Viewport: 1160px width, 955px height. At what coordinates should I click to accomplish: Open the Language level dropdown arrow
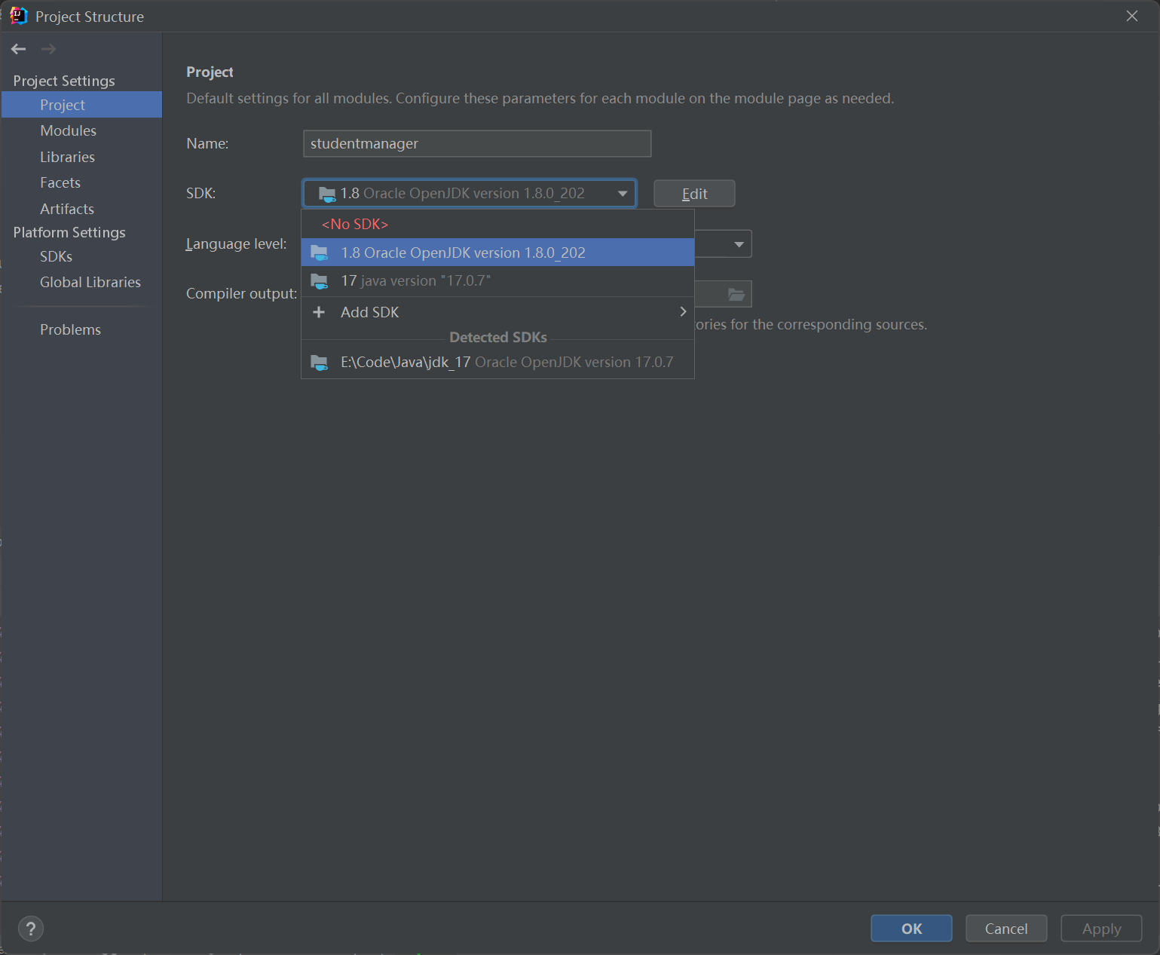tap(739, 244)
